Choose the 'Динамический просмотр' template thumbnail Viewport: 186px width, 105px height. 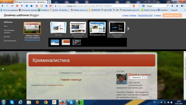pos(78,27)
